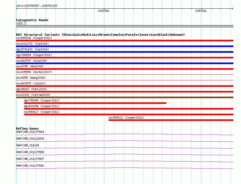Open nsv435854 (Korbel2007) variant label
Viewport: 241px width, 184px height.
(34, 72)
